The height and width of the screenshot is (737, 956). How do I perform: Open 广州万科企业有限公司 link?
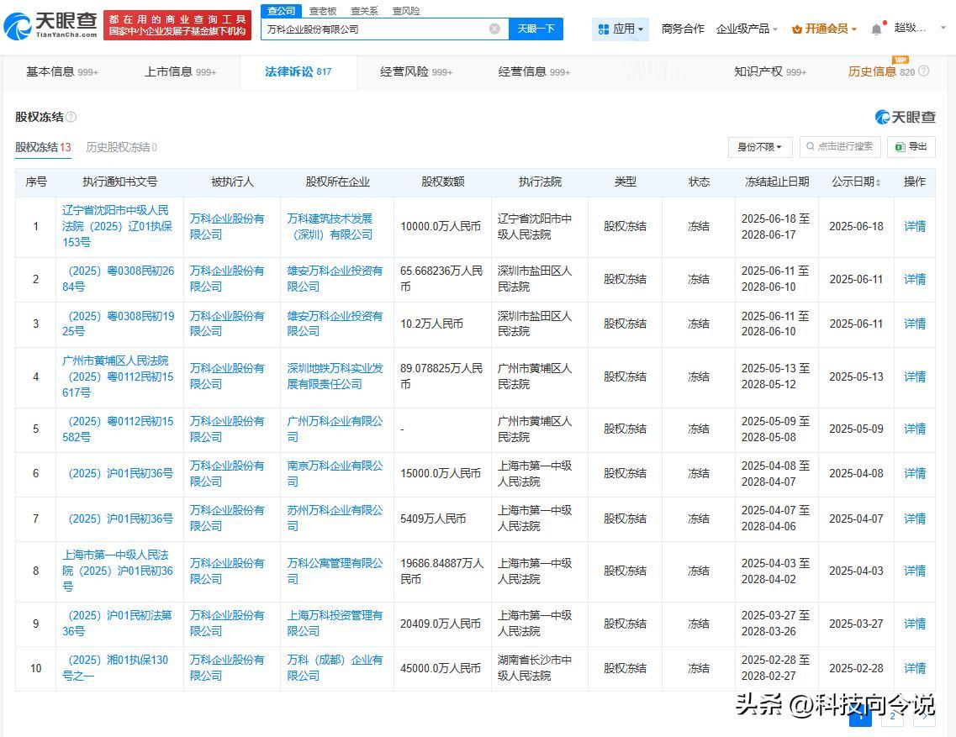(335, 429)
